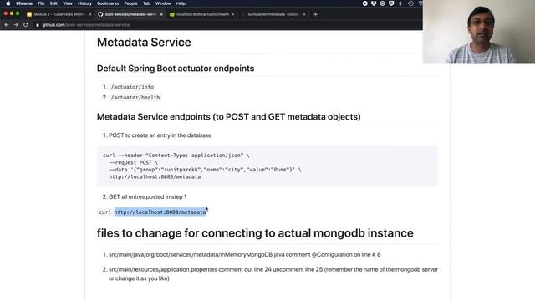The image size is (535, 301).
Task: Click 'files to chanage for connecting' heading
Action: [x=255, y=233]
